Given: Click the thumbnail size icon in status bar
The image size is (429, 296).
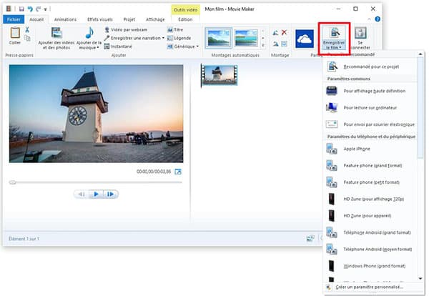Looking at the screenshot, I should tap(310, 238).
